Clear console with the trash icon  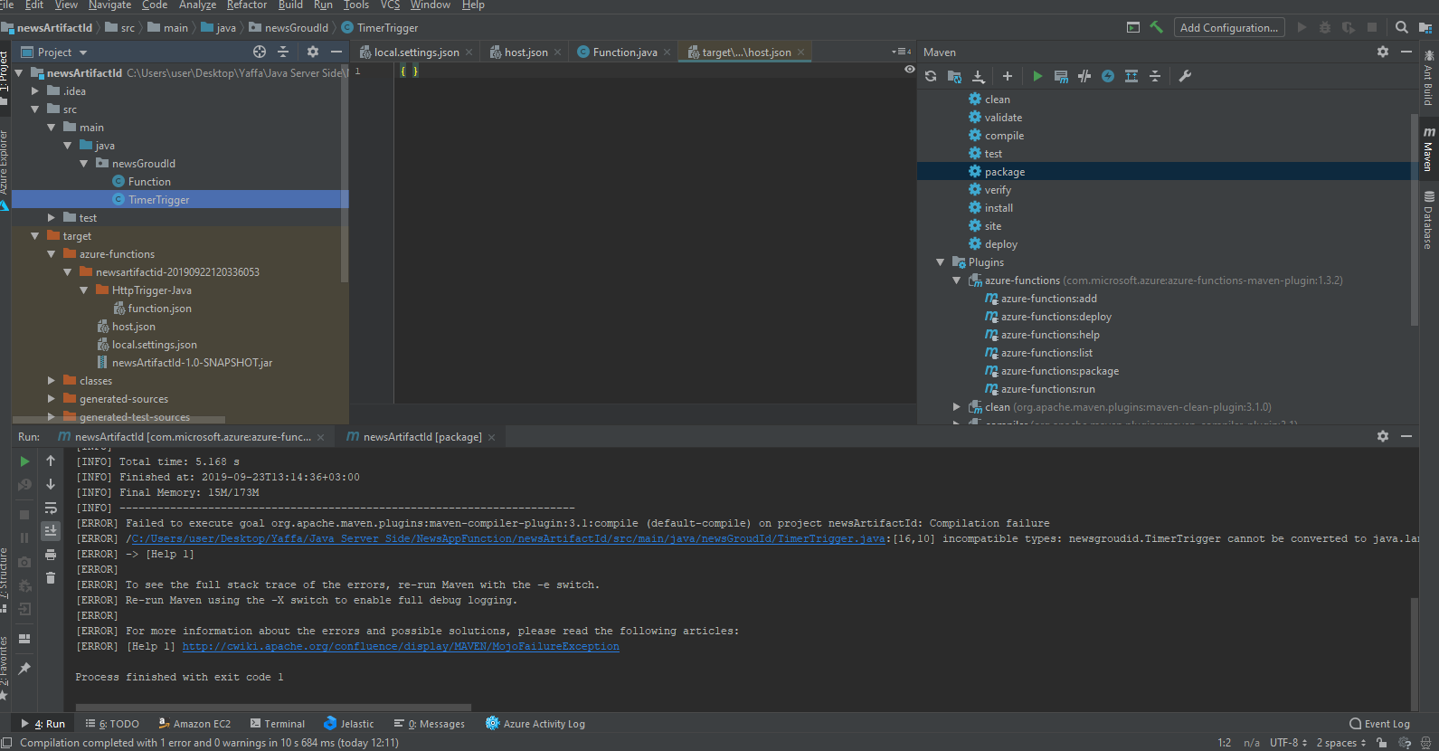pyautogui.click(x=51, y=578)
